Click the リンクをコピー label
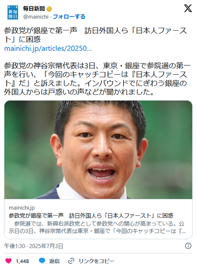Image resolution: width=197 pixels, height=267 pixels. point(96,261)
